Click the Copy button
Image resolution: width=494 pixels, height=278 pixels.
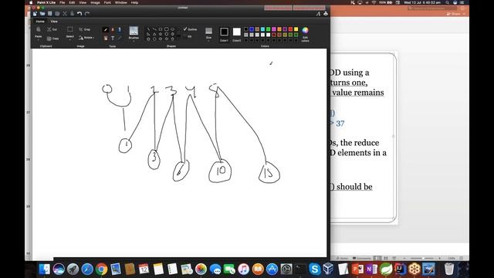pos(53,39)
